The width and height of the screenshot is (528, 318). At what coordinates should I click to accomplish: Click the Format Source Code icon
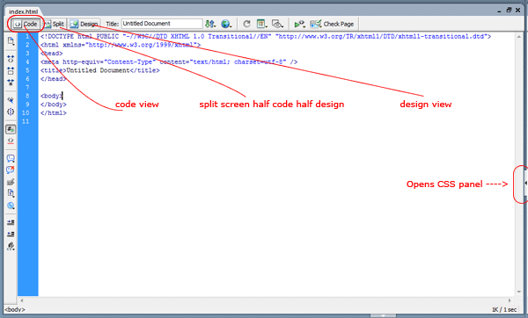[11, 246]
